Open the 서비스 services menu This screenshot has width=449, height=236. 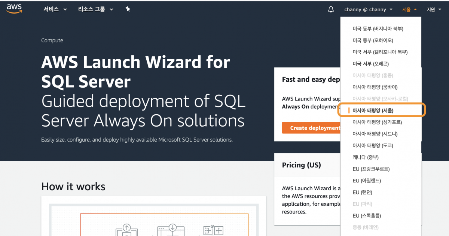[55, 9]
